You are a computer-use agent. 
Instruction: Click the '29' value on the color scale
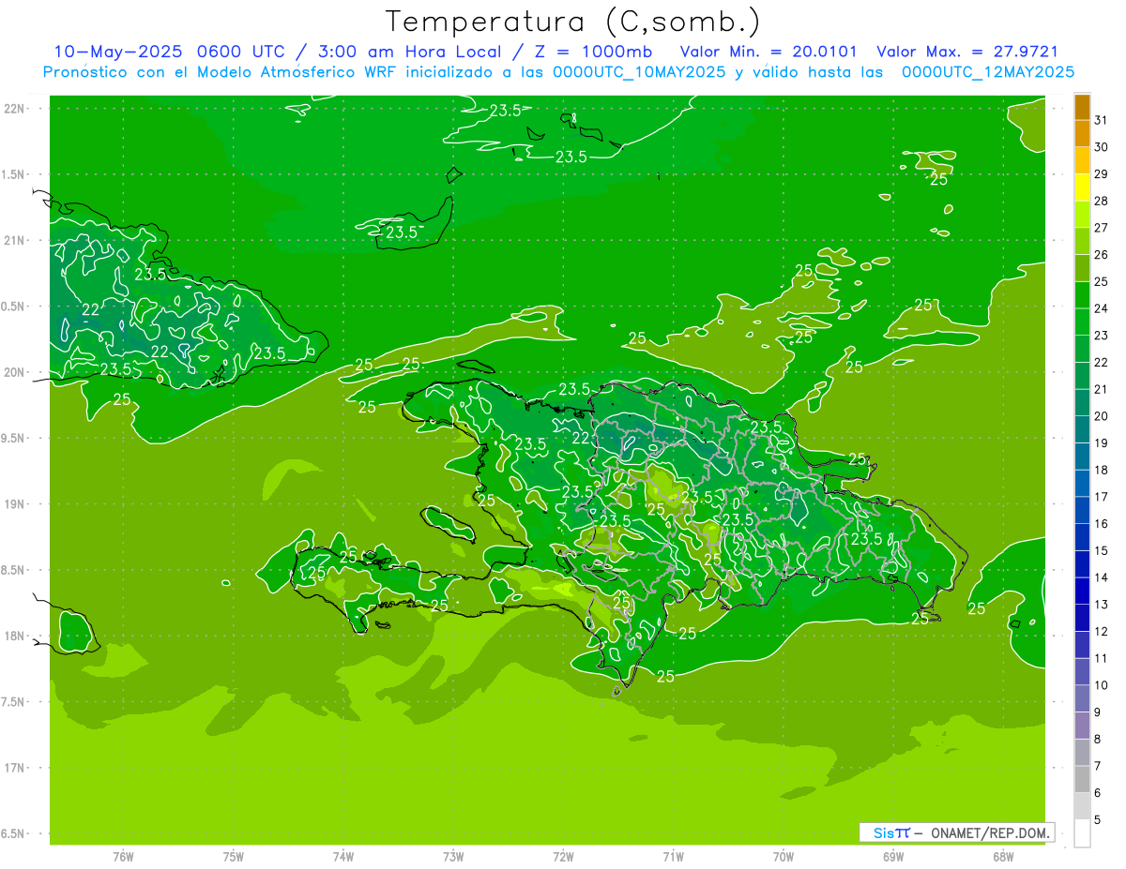click(x=1102, y=173)
